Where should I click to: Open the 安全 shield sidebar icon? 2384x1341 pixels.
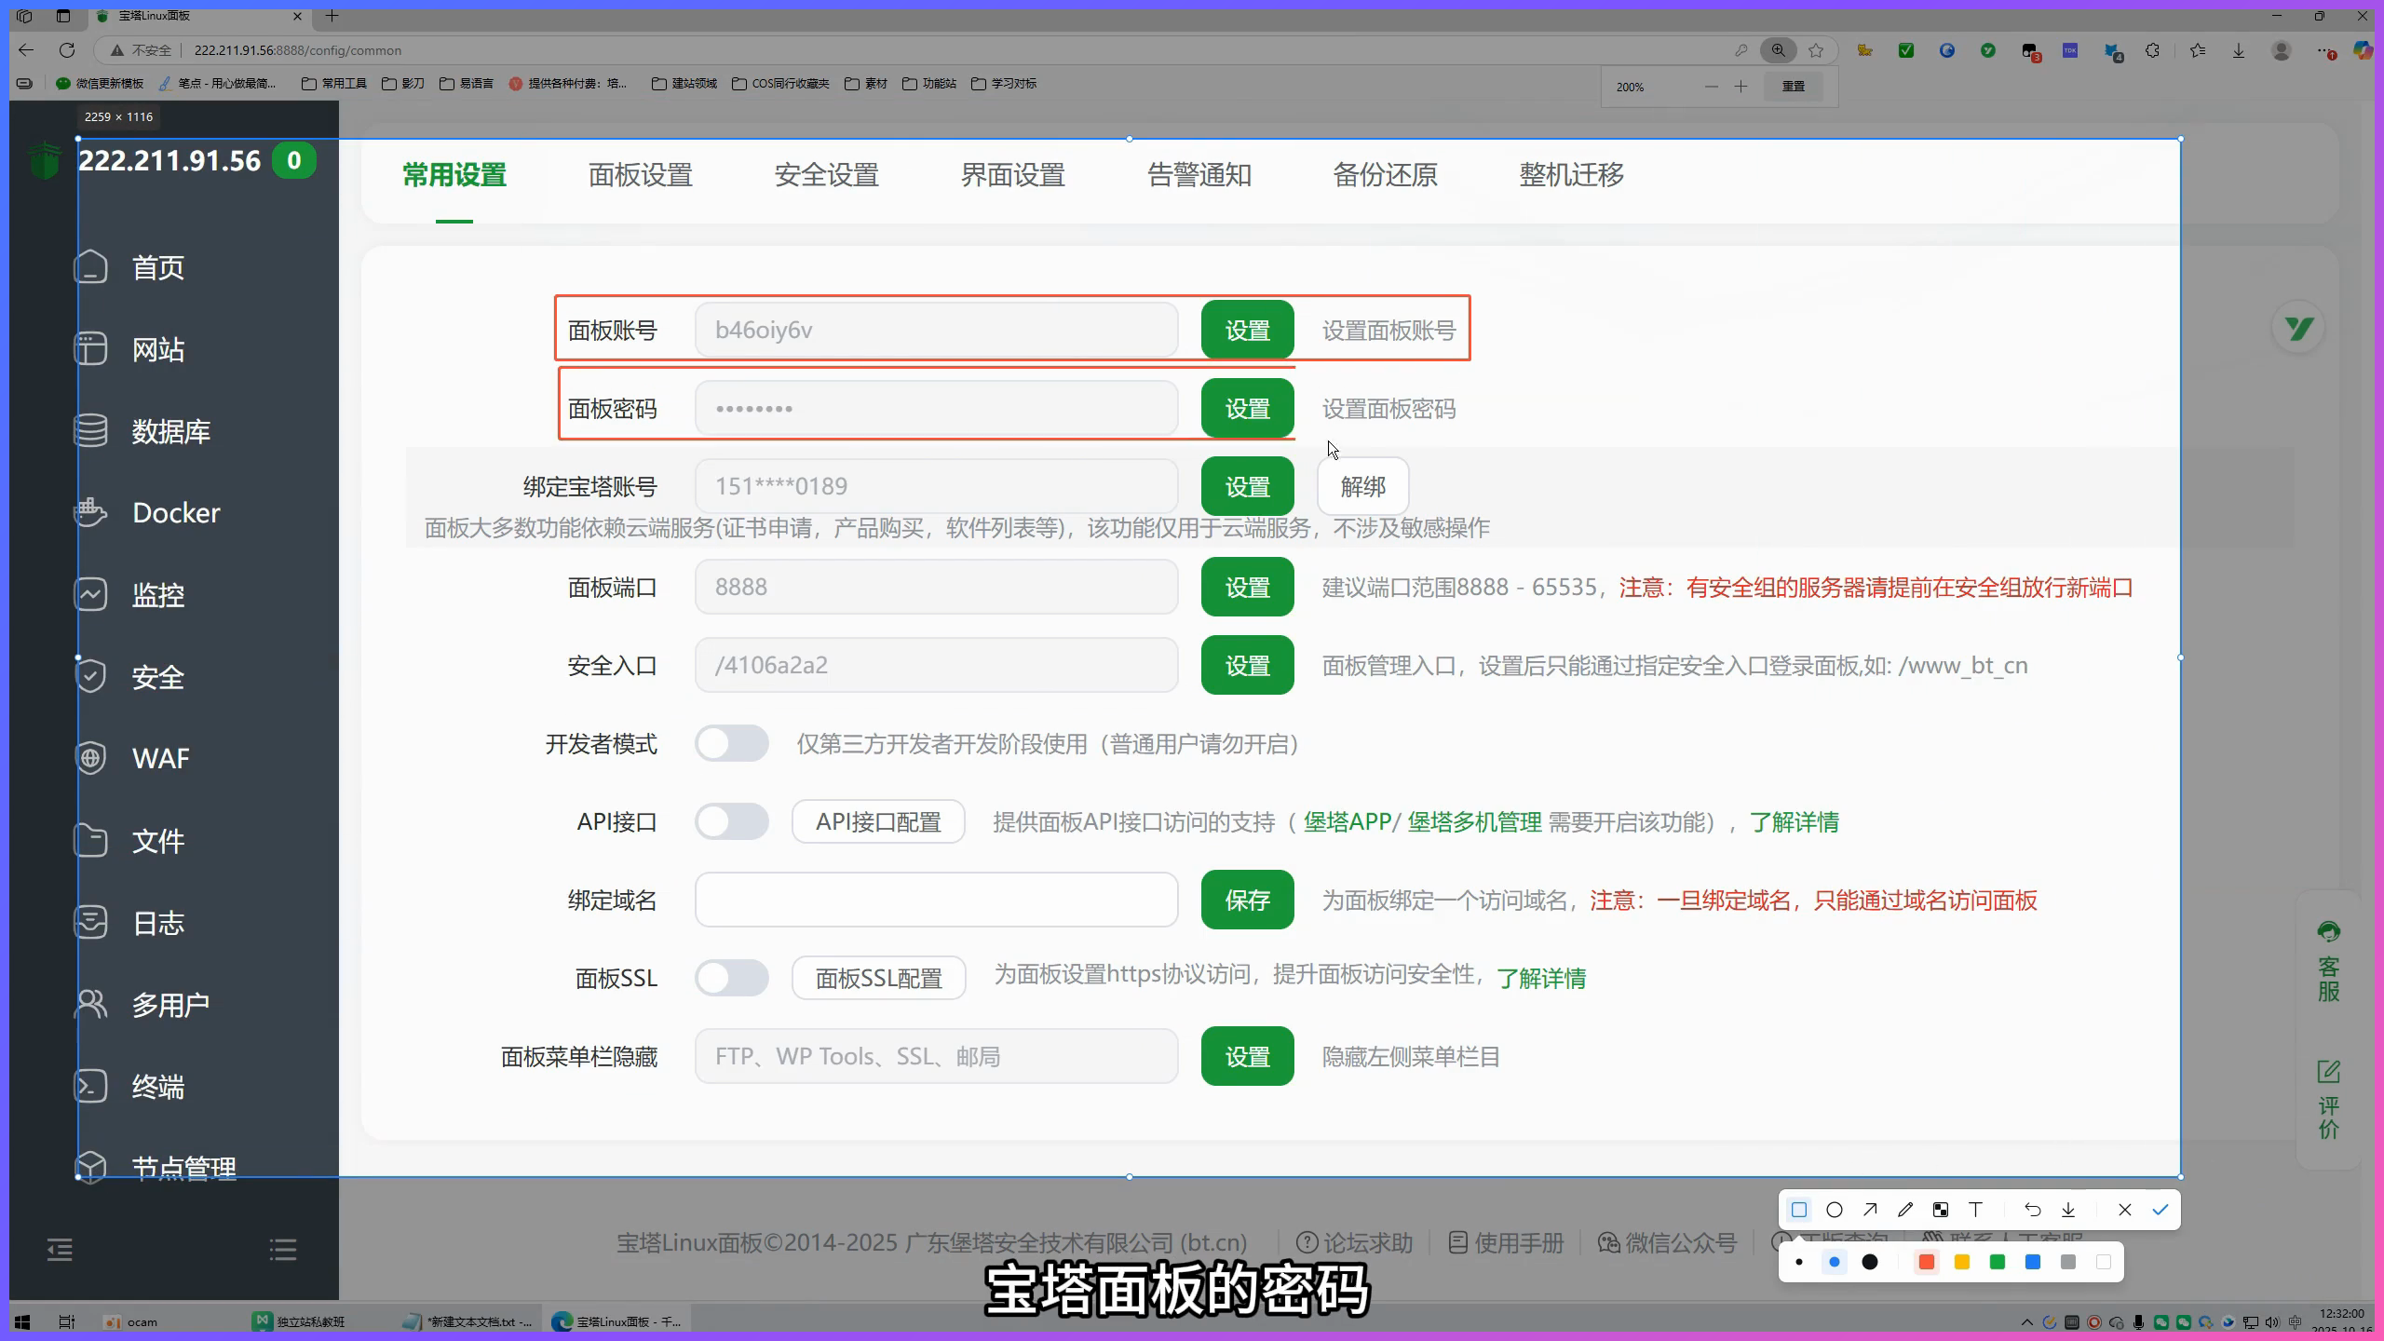coord(90,676)
